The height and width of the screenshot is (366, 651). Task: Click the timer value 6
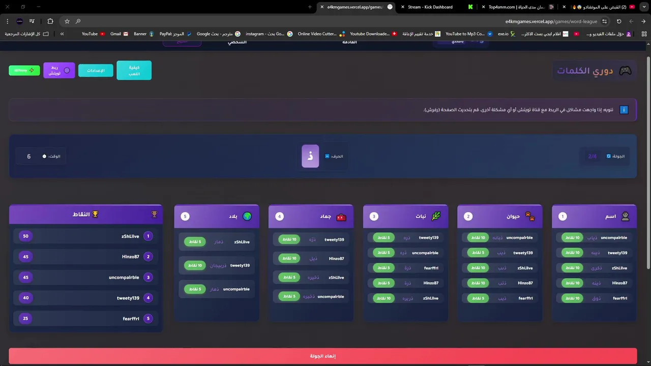[x=29, y=157]
